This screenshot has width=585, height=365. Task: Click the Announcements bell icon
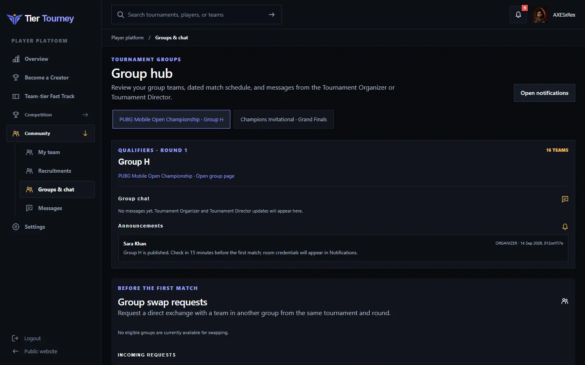click(x=565, y=227)
